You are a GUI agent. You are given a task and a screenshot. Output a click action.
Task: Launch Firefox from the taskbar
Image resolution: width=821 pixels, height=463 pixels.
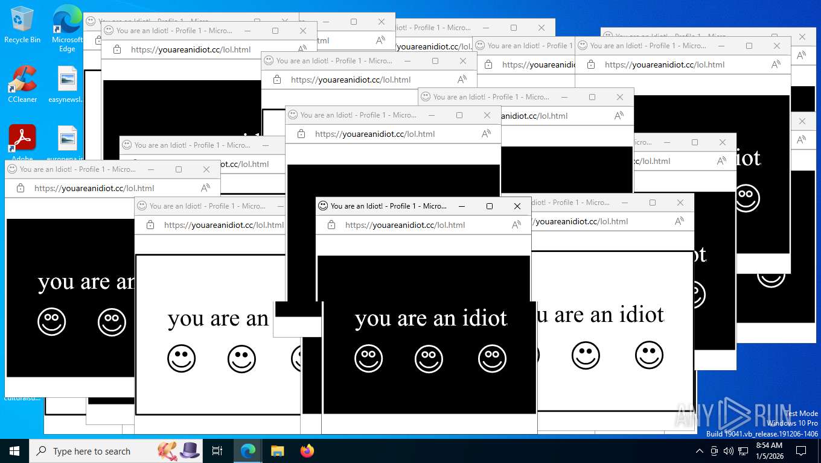click(307, 451)
